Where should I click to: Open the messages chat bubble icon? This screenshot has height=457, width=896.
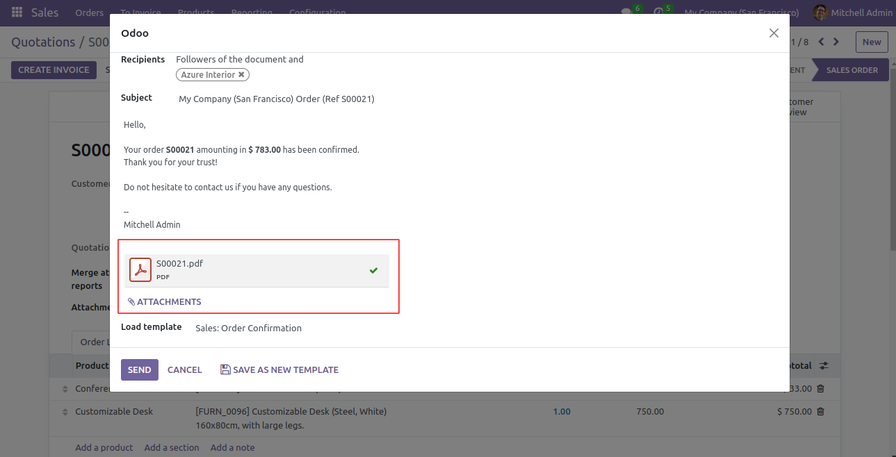tap(626, 13)
